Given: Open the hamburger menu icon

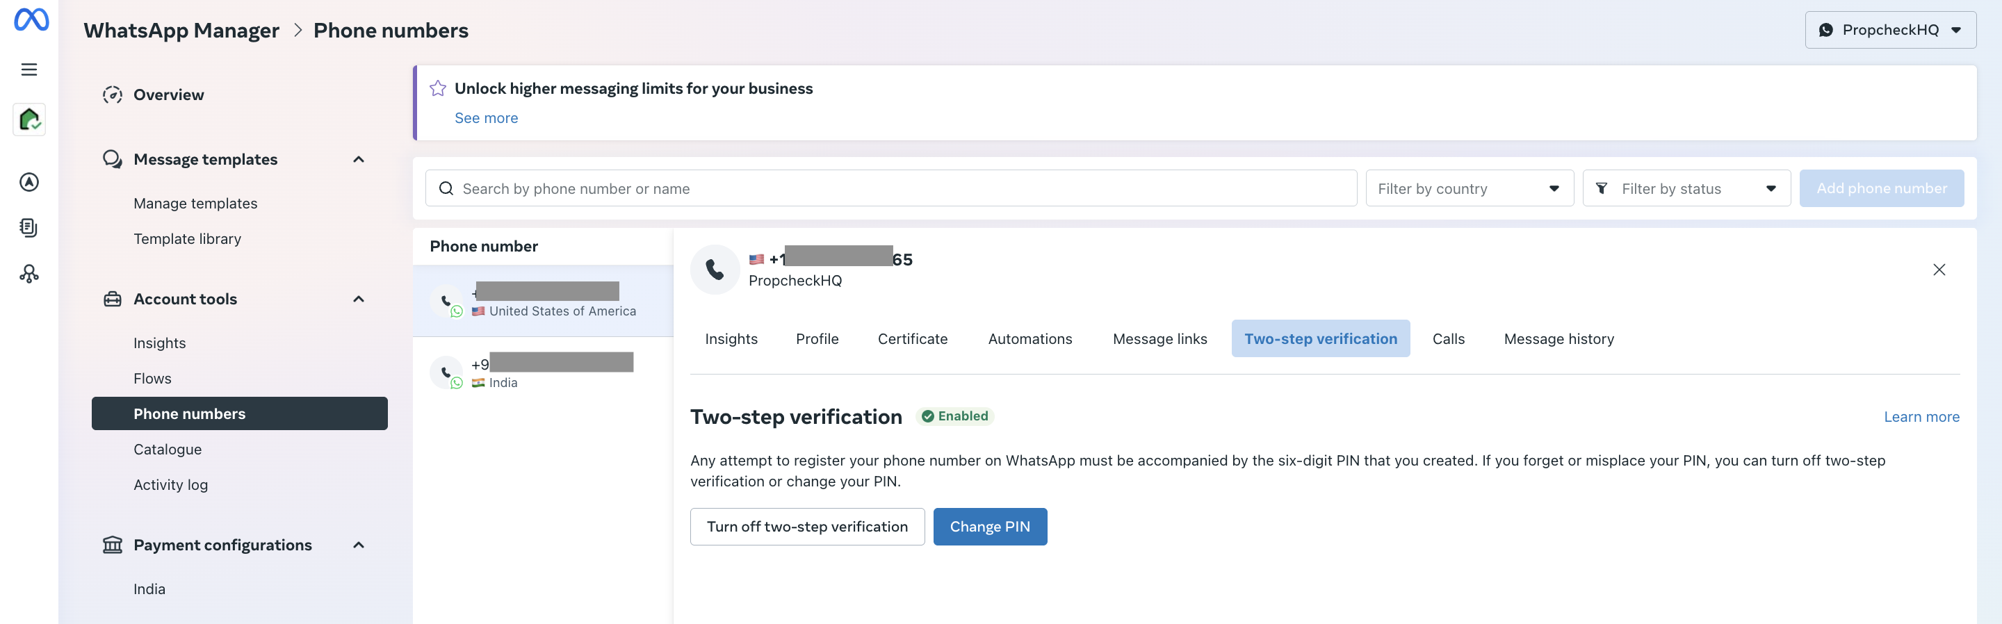Looking at the screenshot, I should pos(29,70).
